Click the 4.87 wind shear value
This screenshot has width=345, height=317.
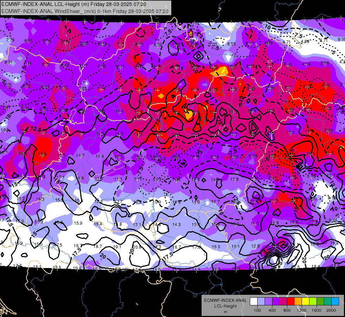tap(45, 87)
